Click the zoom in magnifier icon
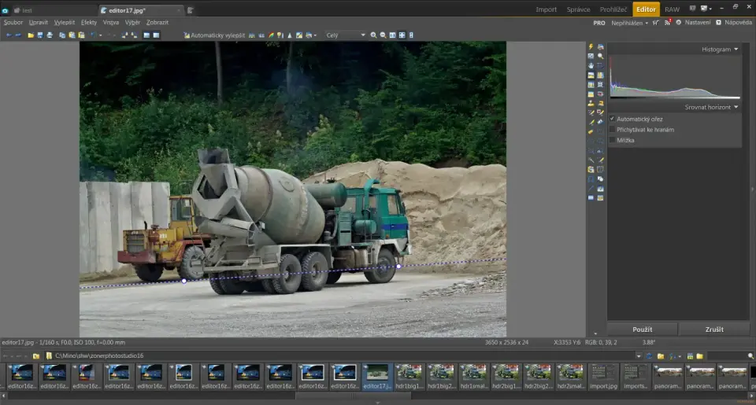This screenshot has height=405, width=756. pos(373,35)
